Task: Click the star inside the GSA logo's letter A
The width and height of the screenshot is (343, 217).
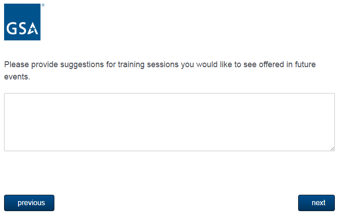Action: (x=34, y=30)
